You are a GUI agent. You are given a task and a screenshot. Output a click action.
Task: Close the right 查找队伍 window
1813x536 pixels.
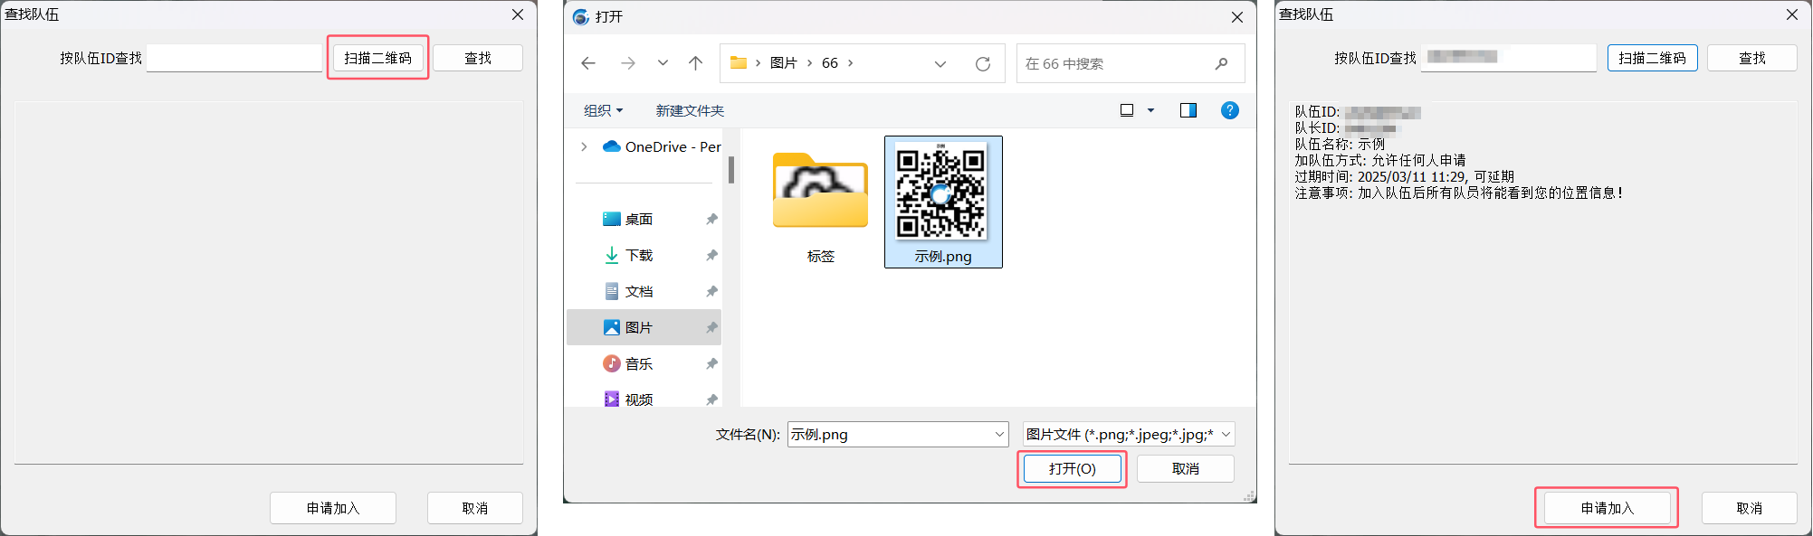coord(1792,14)
